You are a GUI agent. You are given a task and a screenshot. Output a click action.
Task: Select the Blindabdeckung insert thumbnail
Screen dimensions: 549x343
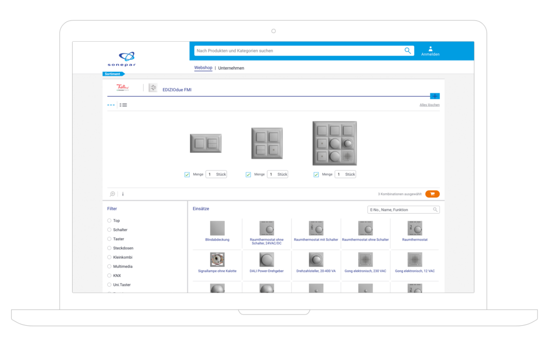coord(217,228)
